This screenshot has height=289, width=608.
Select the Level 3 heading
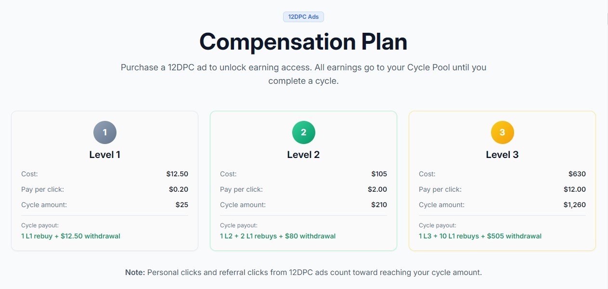(502, 155)
